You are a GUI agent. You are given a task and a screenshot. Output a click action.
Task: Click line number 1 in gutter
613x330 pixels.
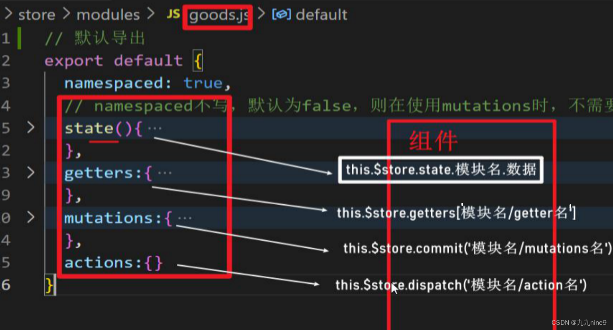(6, 38)
